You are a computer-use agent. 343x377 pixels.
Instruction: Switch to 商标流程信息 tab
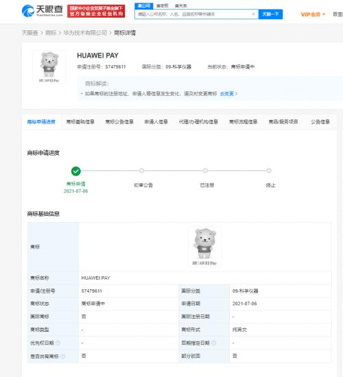pyautogui.click(x=243, y=122)
